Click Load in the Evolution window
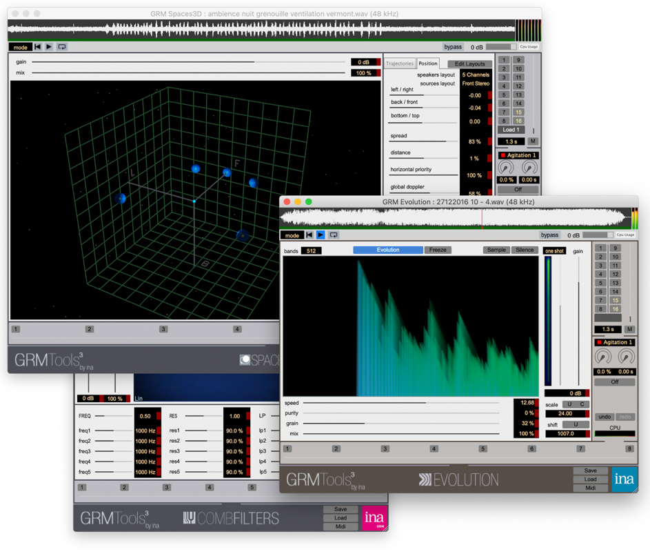650x556 pixels. pyautogui.click(x=590, y=479)
